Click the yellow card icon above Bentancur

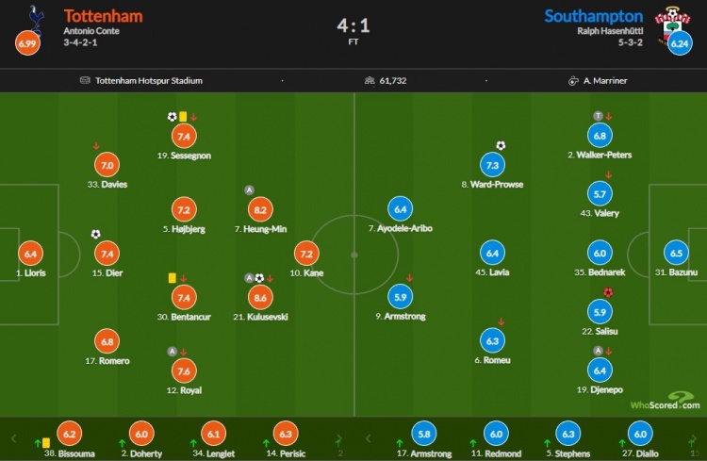172,277
